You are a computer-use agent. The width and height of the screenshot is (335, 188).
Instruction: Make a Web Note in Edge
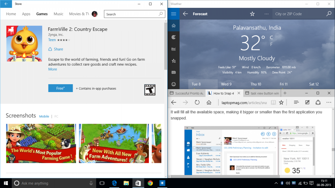(307, 102)
